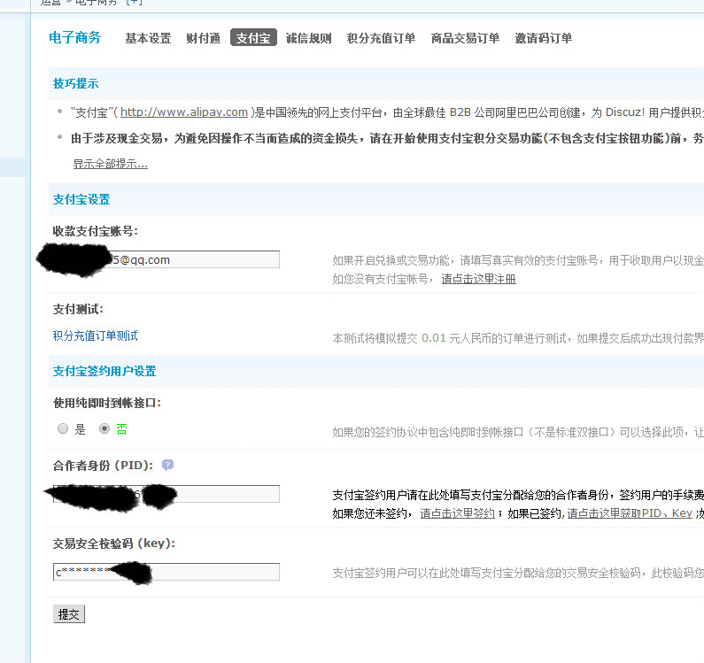Click the 使用纯即时到帐接口 label

(107, 403)
